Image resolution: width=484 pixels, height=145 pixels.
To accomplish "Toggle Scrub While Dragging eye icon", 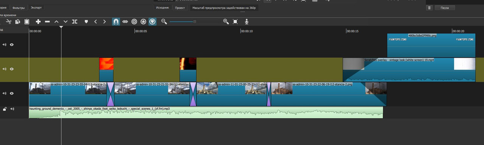I will click(125, 22).
